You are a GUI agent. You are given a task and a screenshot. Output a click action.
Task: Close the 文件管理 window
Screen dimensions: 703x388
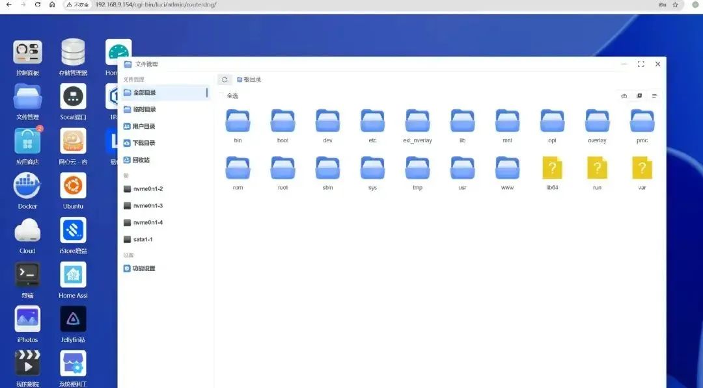(657, 64)
